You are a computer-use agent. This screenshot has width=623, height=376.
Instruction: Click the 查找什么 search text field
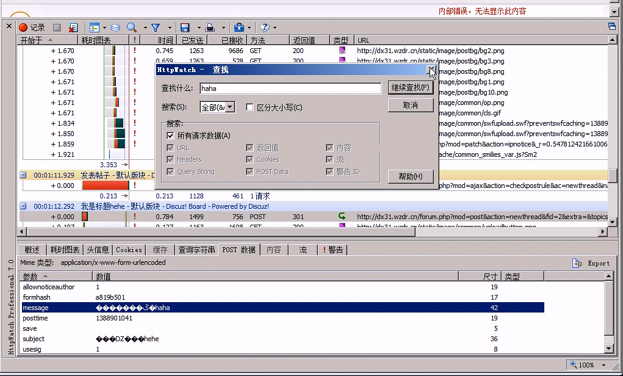click(x=290, y=89)
